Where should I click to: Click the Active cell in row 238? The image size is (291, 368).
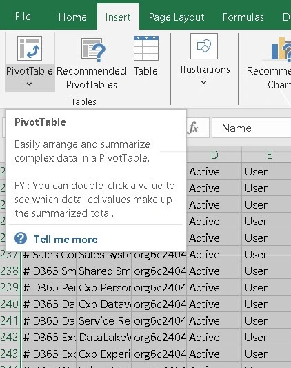[214, 271]
